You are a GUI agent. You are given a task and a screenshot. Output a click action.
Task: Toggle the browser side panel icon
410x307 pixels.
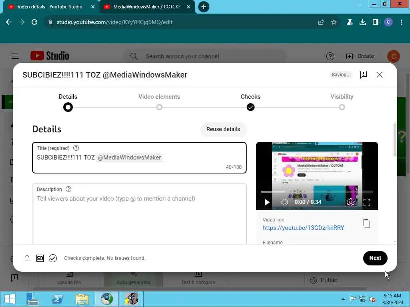click(376, 22)
